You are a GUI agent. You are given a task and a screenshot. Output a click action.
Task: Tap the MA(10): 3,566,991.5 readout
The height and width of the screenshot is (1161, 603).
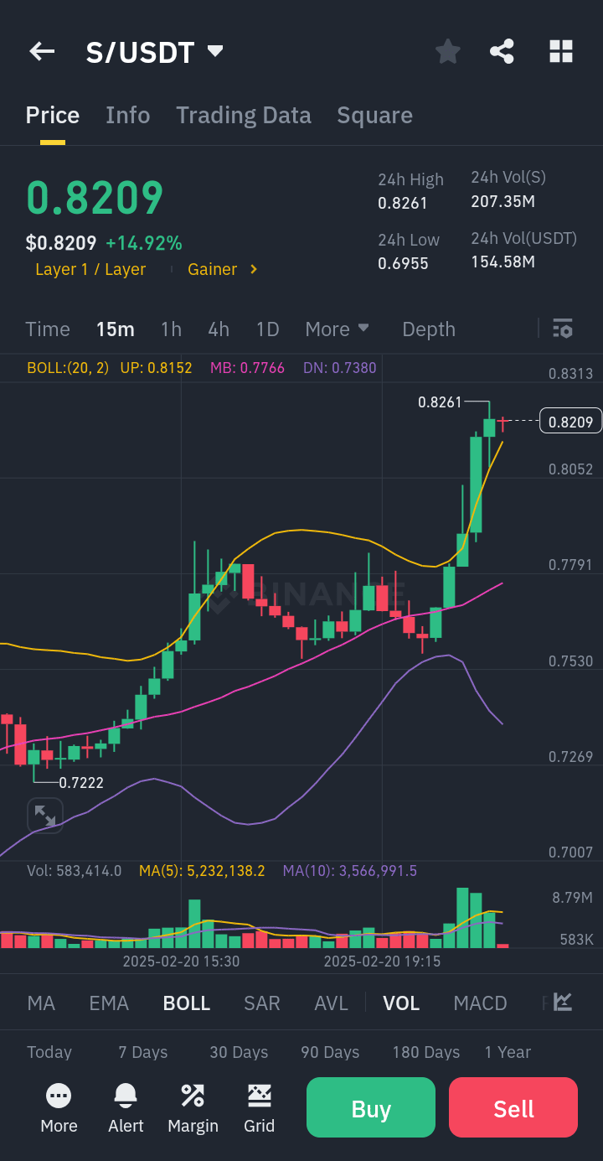pos(350,871)
